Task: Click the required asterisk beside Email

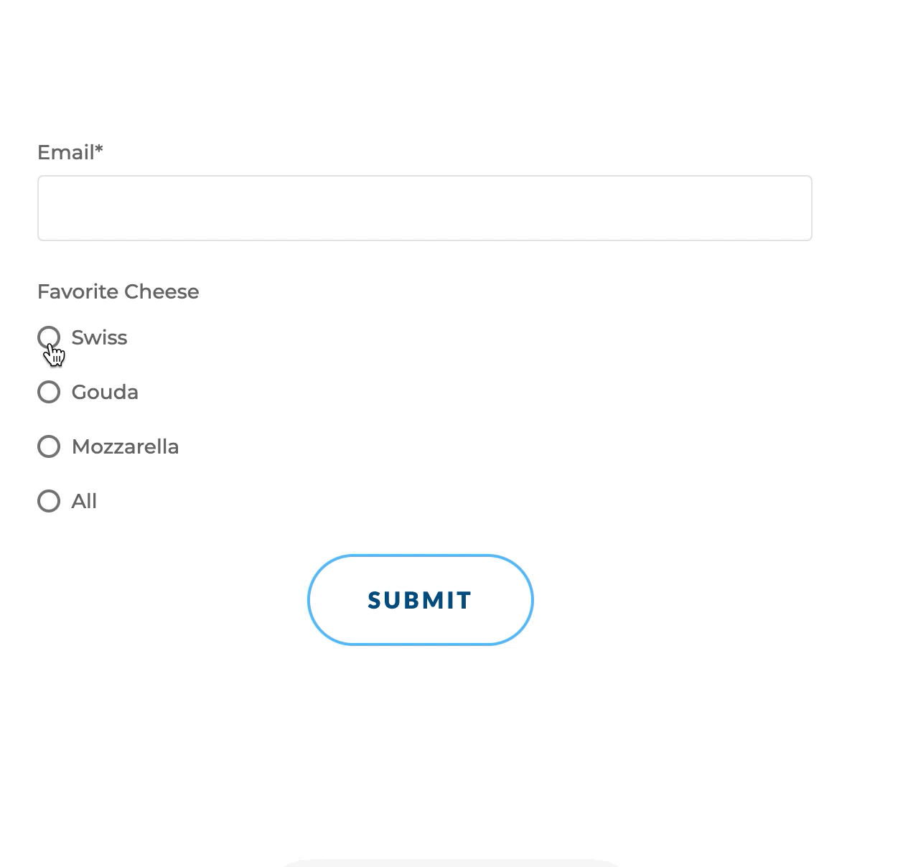Action: coord(99,149)
